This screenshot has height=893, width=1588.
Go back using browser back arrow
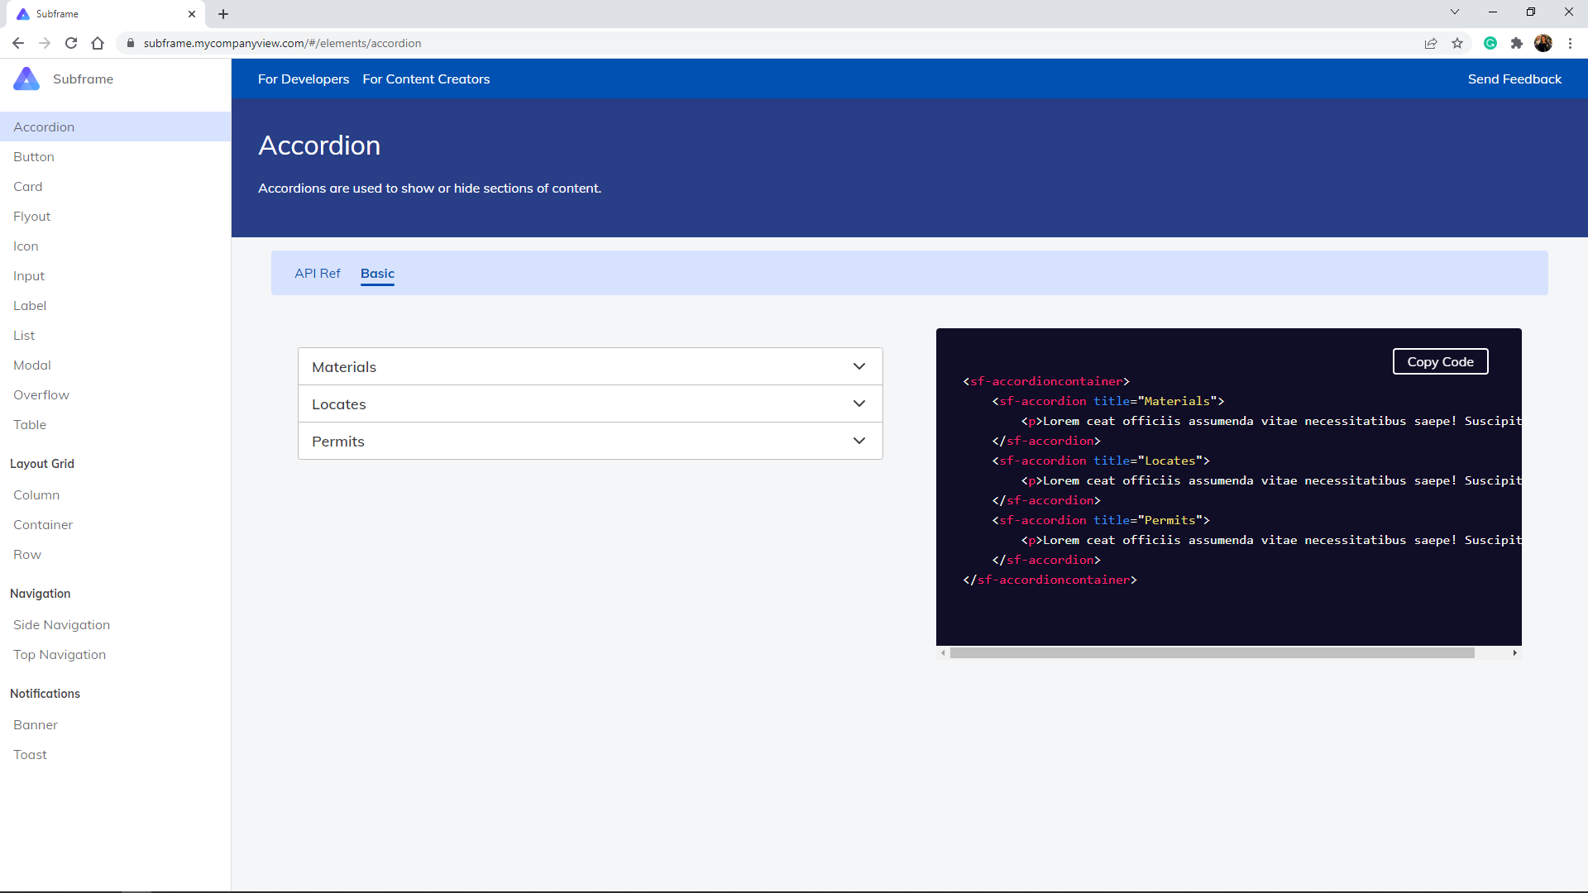point(18,43)
